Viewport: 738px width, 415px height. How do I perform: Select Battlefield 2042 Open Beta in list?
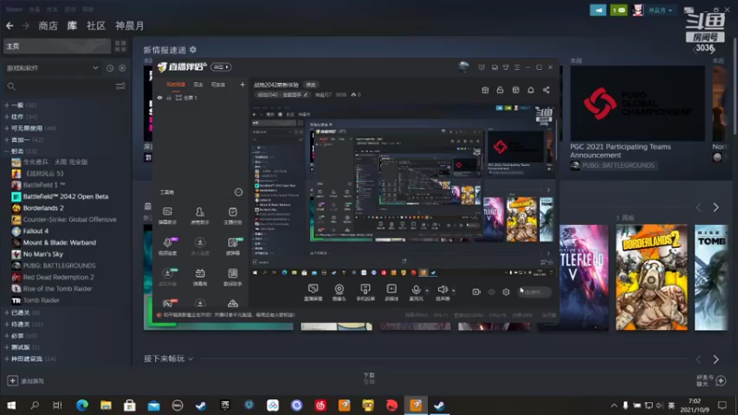(x=65, y=196)
